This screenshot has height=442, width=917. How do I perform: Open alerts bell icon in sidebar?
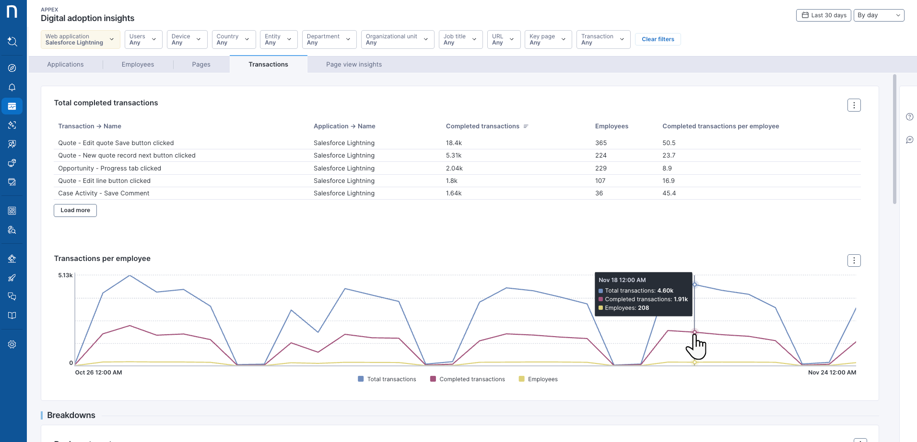tap(12, 87)
